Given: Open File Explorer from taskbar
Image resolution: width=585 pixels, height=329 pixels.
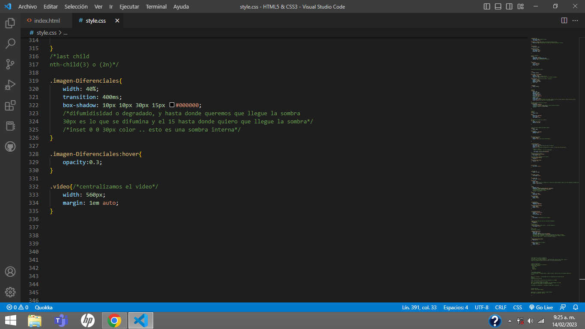Looking at the screenshot, I should pos(35,320).
